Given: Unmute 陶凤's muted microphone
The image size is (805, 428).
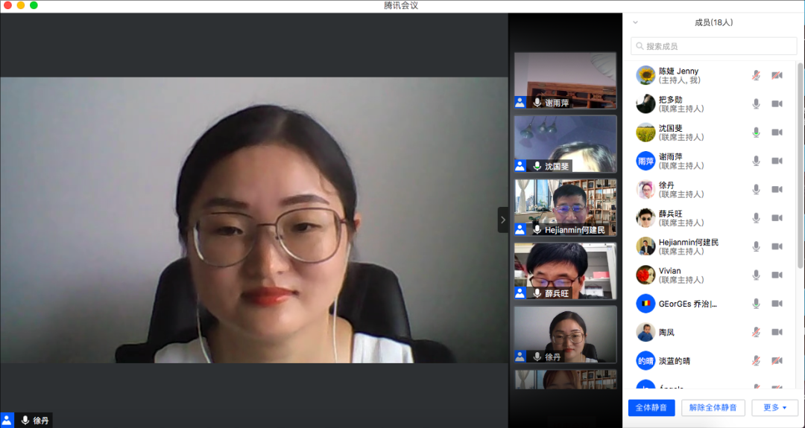Looking at the screenshot, I should pyautogui.click(x=756, y=332).
